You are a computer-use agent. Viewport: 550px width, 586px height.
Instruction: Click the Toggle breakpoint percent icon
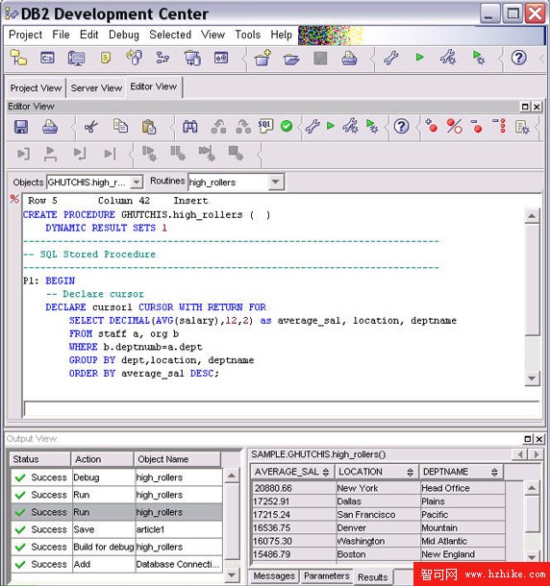click(x=454, y=126)
